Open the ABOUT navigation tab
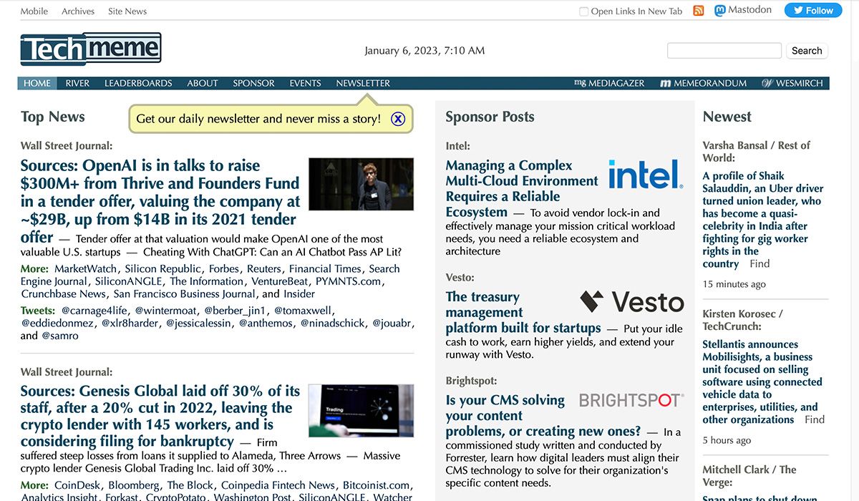This screenshot has height=501, width=859. [203, 83]
